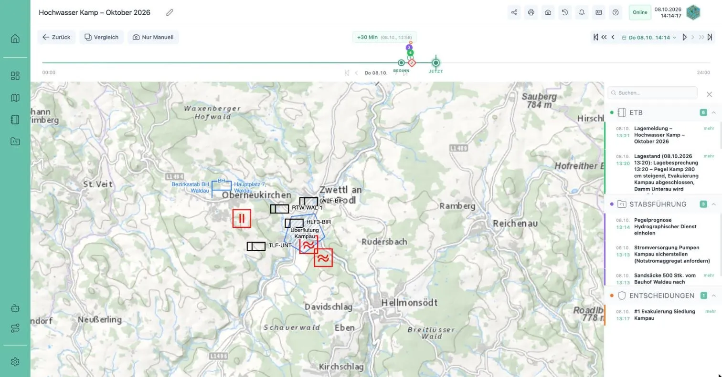Click the +30 Min jump button

pyautogui.click(x=384, y=37)
